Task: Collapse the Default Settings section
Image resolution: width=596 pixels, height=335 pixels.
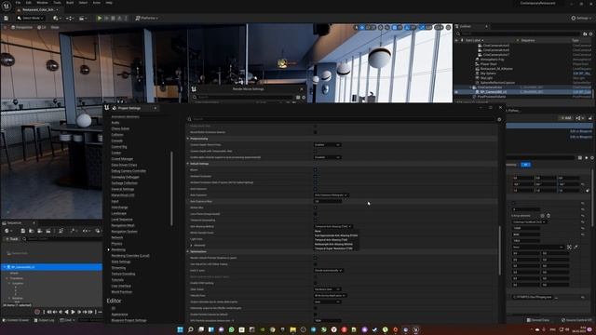Action: (x=188, y=164)
